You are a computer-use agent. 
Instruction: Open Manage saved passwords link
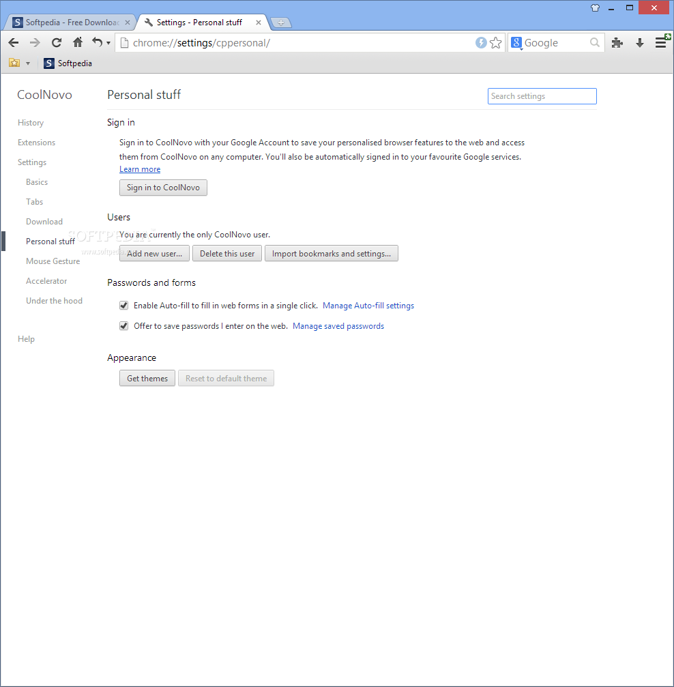pyautogui.click(x=338, y=326)
